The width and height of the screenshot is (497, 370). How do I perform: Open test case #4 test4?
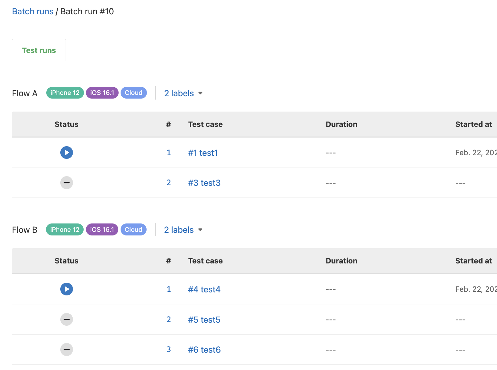point(204,289)
